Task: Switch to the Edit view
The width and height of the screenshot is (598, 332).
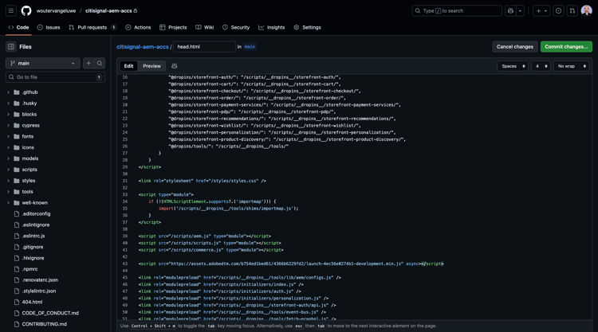Action: pos(129,66)
